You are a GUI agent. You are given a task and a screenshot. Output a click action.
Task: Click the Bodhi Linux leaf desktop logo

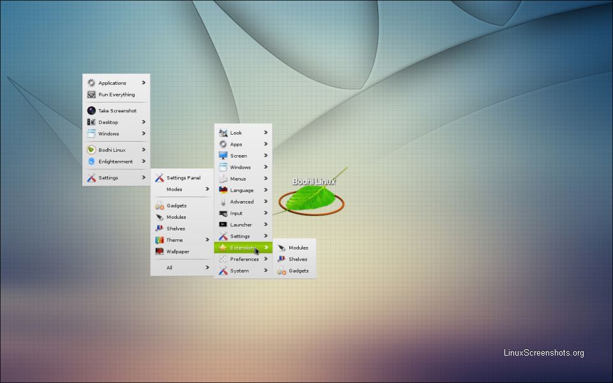pyautogui.click(x=312, y=199)
